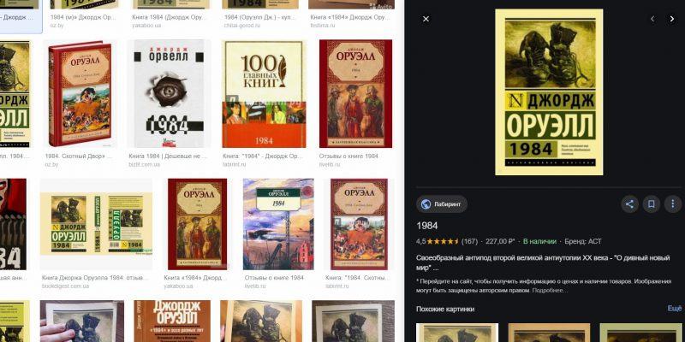Click the '1984' title in preview panel
This screenshot has width=685, height=342.
click(x=427, y=226)
